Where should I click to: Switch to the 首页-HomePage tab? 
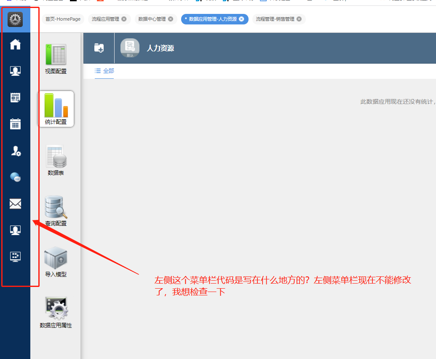(62, 19)
